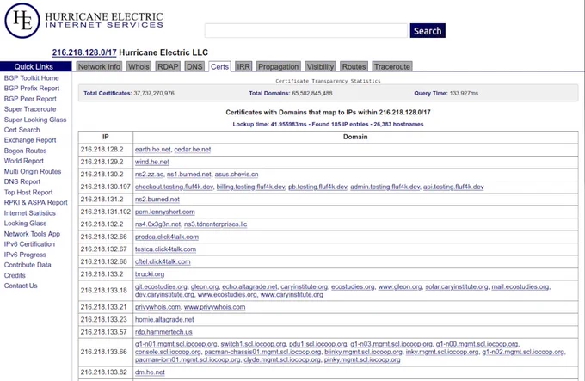The height and width of the screenshot is (381, 585).
Task: Open dm.he.net domain link
Action: pyautogui.click(x=150, y=372)
